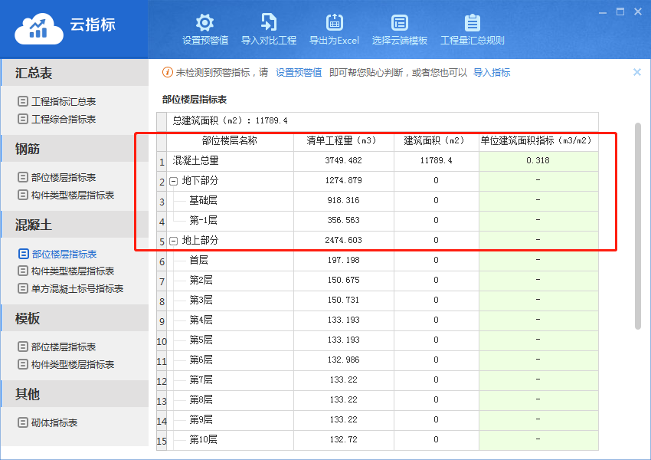The image size is (651, 460).
Task: Click the 918.316 quantity cell
Action: pyautogui.click(x=344, y=201)
